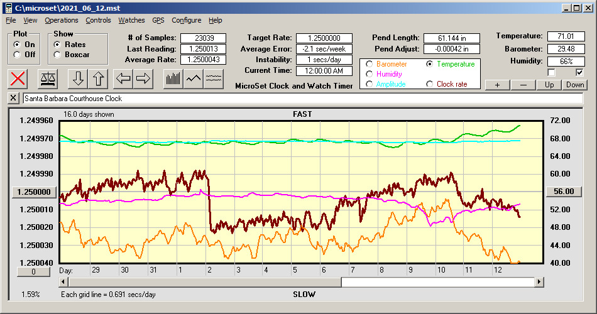Click the right arrow toolbar button
The height and width of the screenshot is (314, 597).
pyautogui.click(x=143, y=78)
